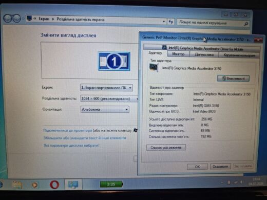Open the 1024 × 600 resolution dropdown

pos(109,98)
